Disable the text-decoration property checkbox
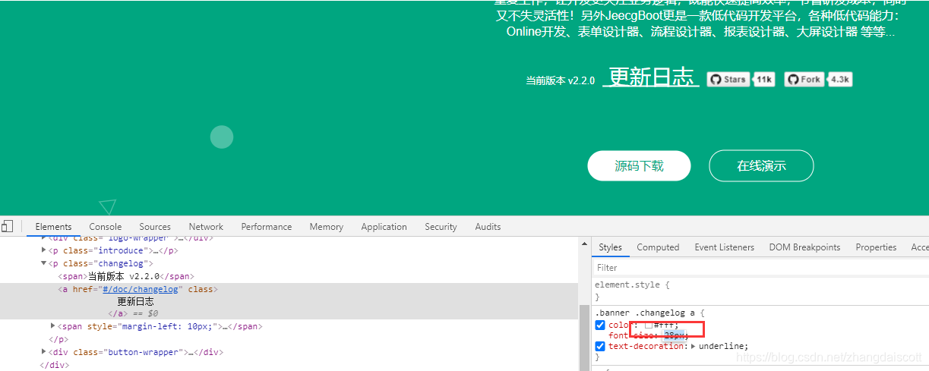Viewport: 929px width, 371px height. [x=600, y=346]
